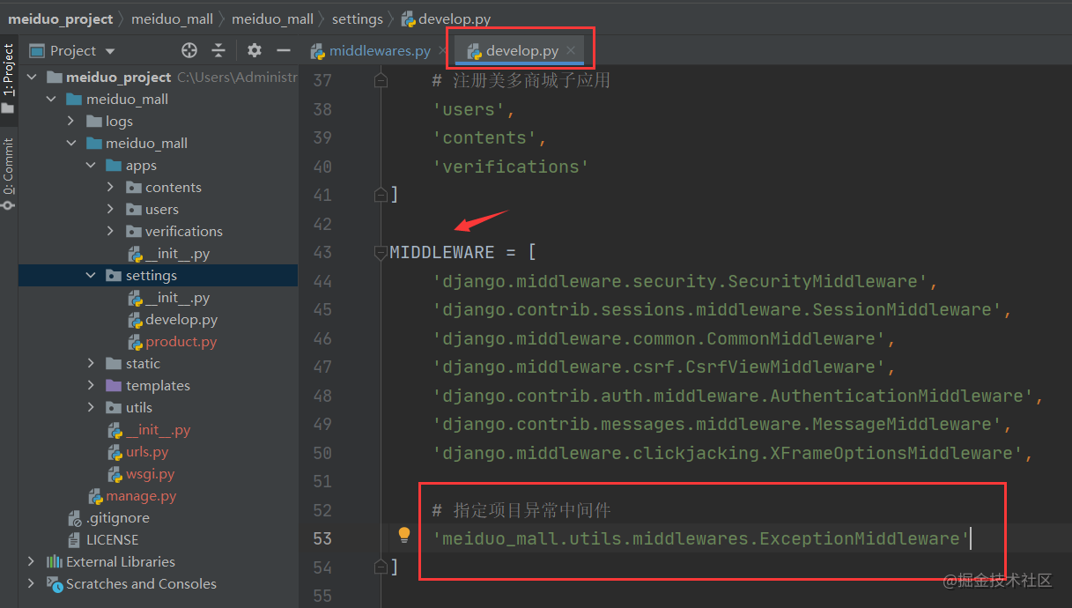Toggle fold marker at line 41 bracket
The width and height of the screenshot is (1072, 608).
pyautogui.click(x=381, y=195)
